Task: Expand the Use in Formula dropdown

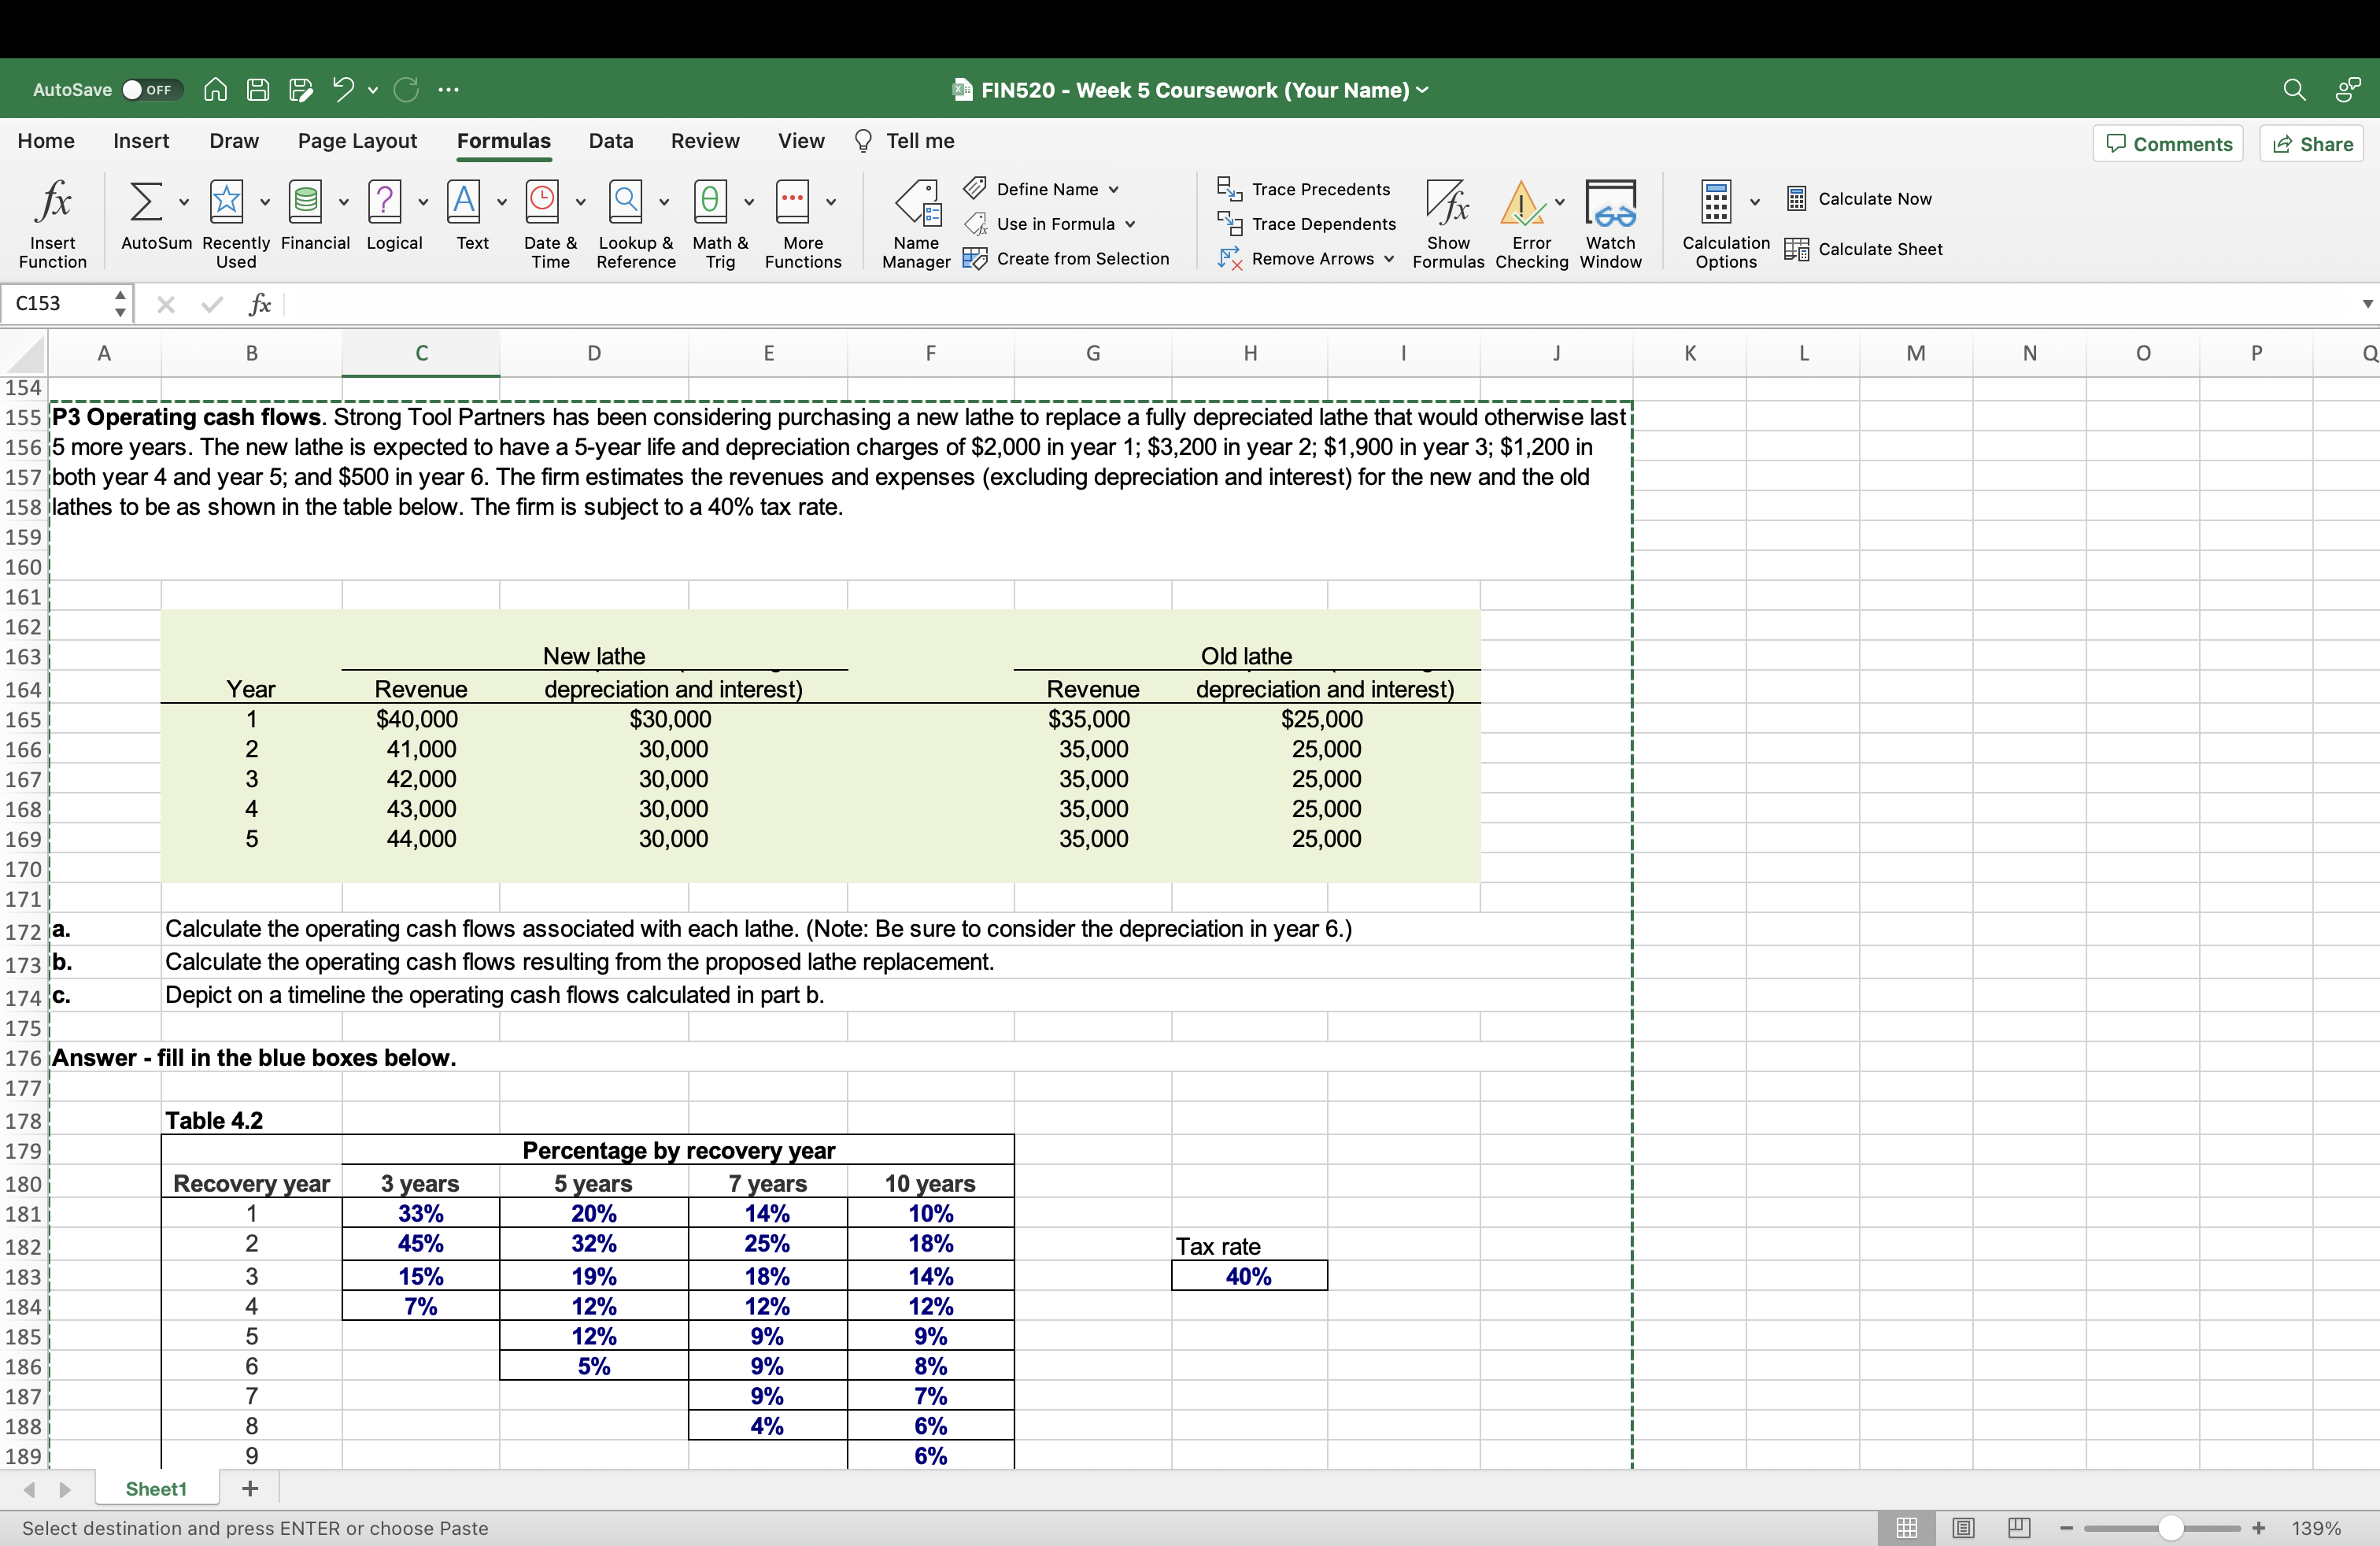Action: [x=1130, y=224]
